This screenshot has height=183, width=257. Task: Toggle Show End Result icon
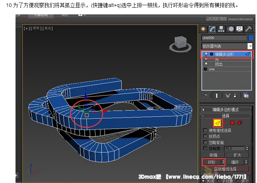tap(216, 95)
